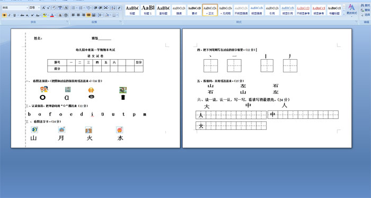Image resolution: width=371 pixels, height=198 pixels.
Task: Select the Center alignment icon
Action: [x=78, y=15]
